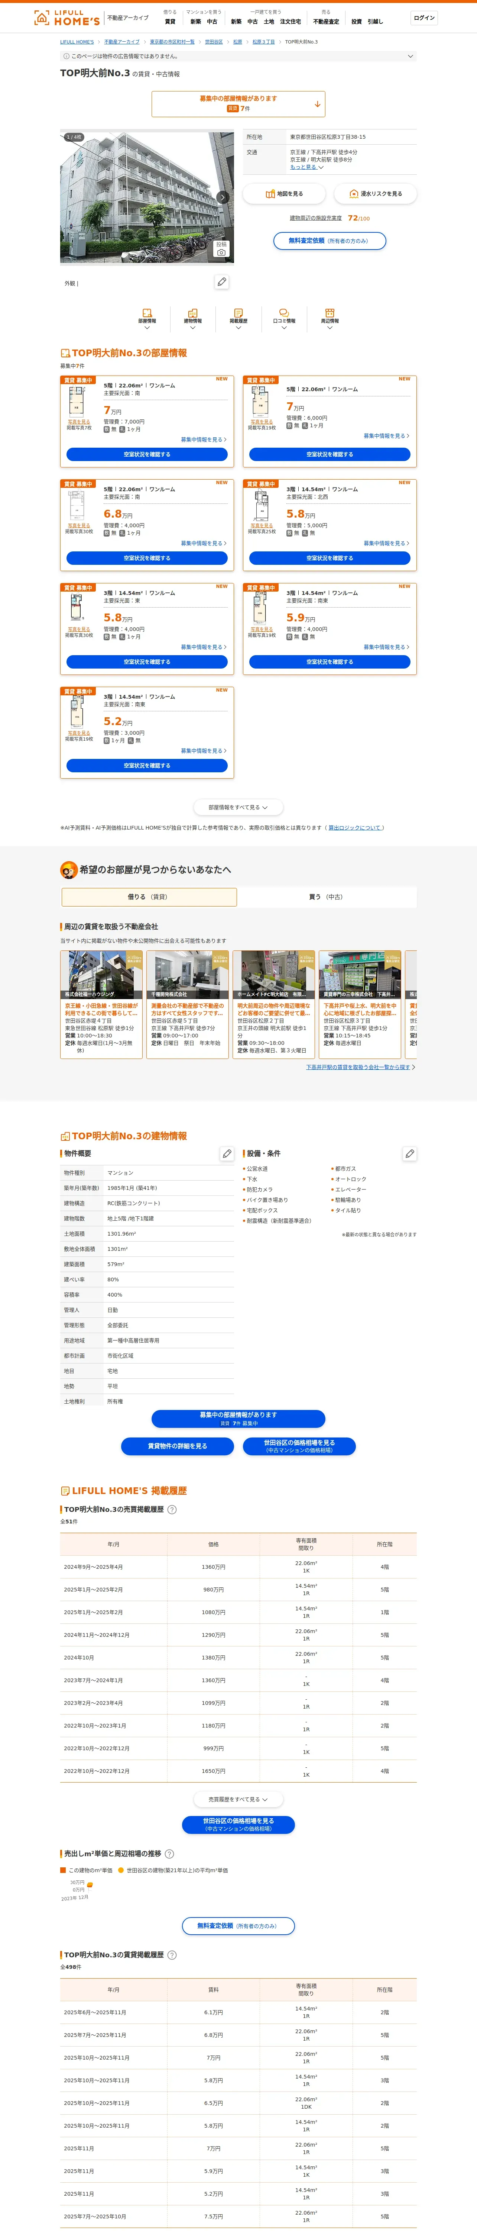The image size is (477, 2231).
Task: Edit the 設備・条件 section with the pencil icon
Action: pos(409,1153)
